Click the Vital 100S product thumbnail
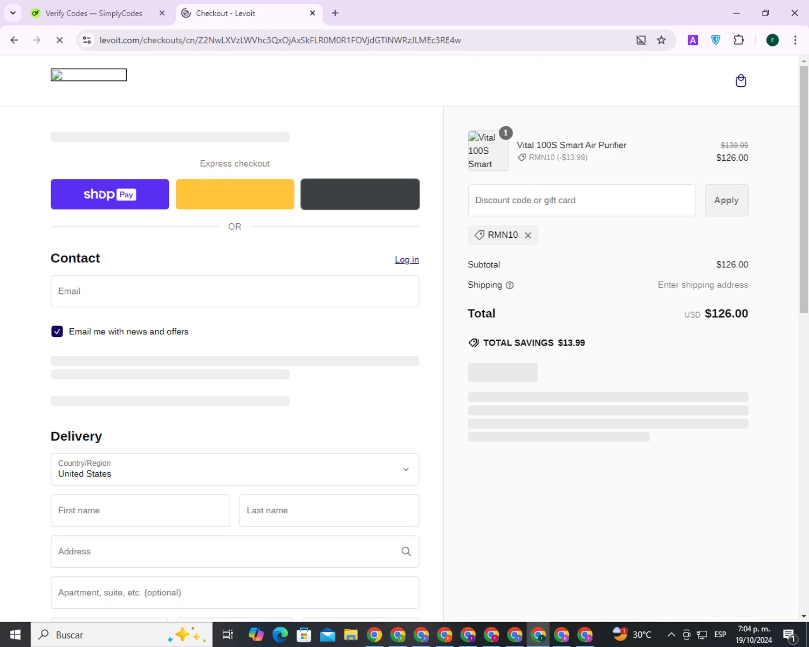This screenshot has height=647, width=809. pos(488,151)
